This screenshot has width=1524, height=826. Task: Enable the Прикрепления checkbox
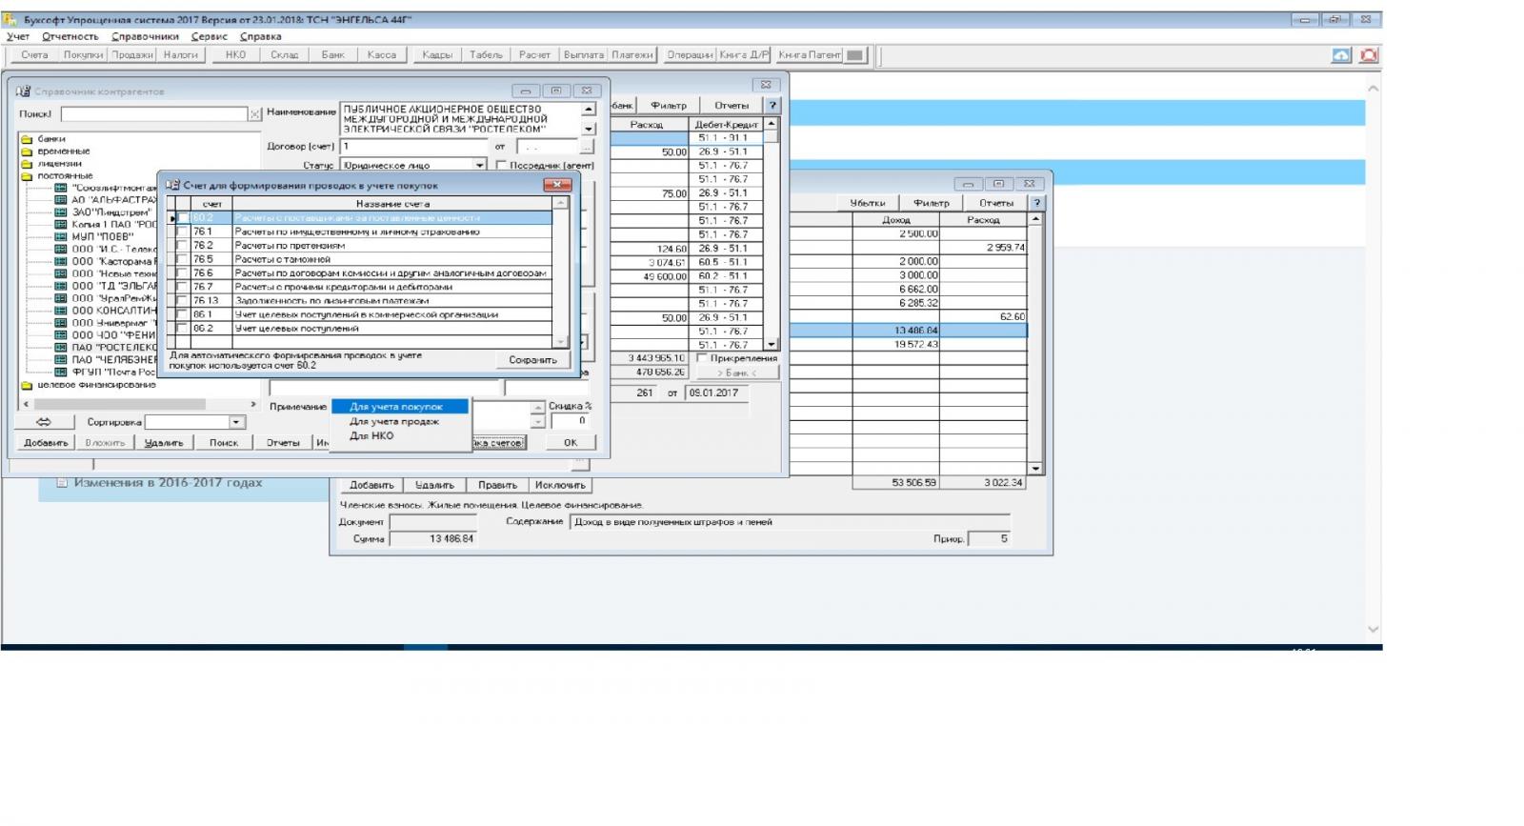click(702, 358)
